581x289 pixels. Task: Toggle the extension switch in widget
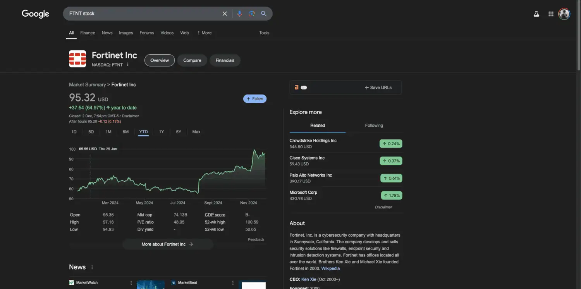pyautogui.click(x=304, y=88)
